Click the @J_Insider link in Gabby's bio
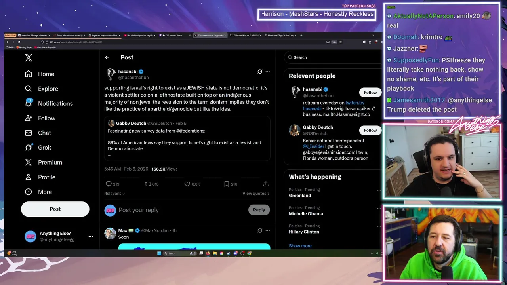The height and width of the screenshot is (285, 507). tap(313, 146)
